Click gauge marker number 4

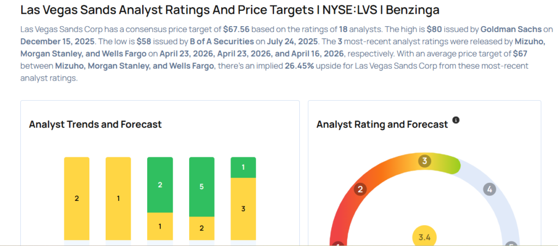pos(490,190)
